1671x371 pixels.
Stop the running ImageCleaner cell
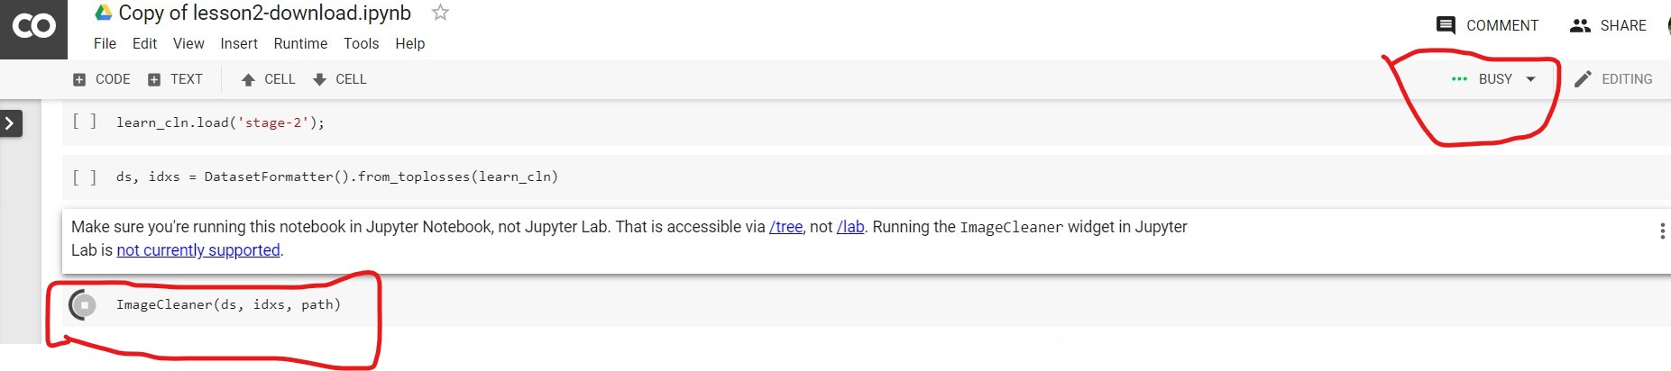83,305
